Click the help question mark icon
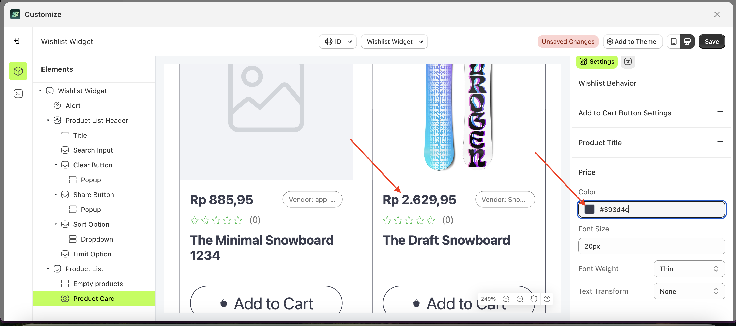The image size is (736, 326). pos(547,299)
